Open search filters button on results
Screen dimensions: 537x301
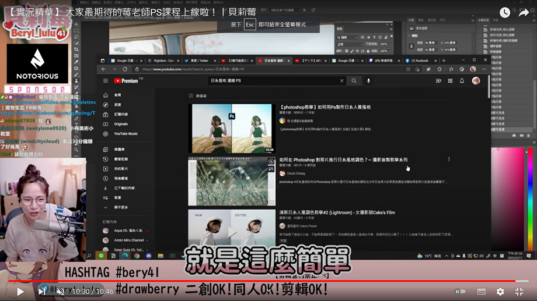pos(198,95)
